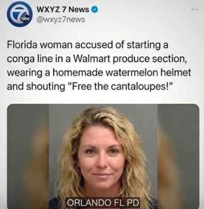This screenshot has width=204, height=209.
Task: Select the quote "Free the cantaloupes!"
Action: (x=121, y=86)
